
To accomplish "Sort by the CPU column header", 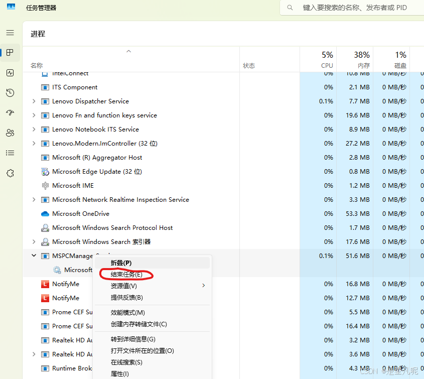I will 318,59.
